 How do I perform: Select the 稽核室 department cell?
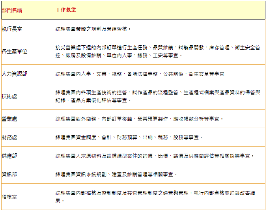pyautogui.click(x=9, y=197)
